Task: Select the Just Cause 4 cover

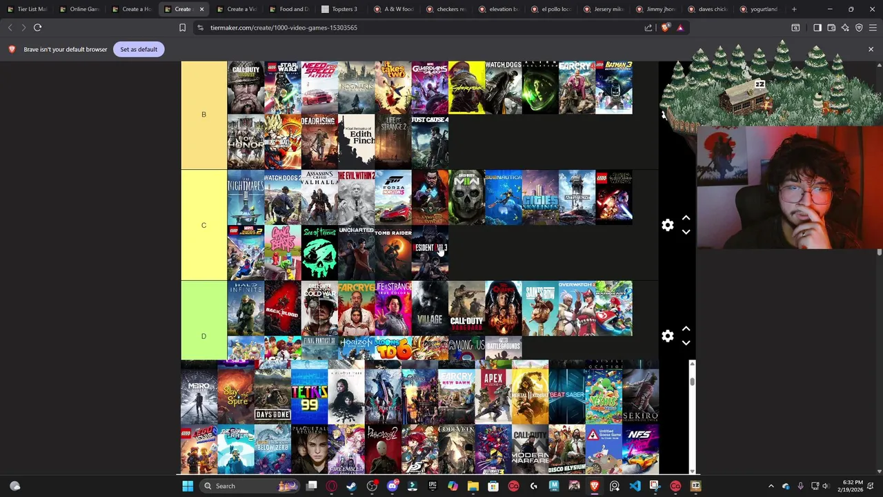Action: 430,142
